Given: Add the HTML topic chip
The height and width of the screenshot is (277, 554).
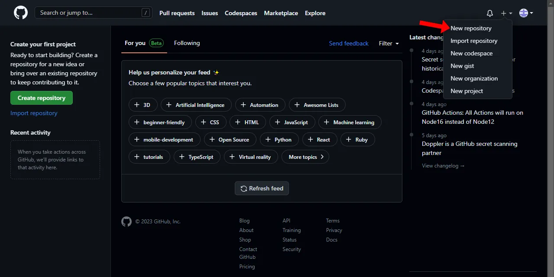Looking at the screenshot, I should pos(248,122).
